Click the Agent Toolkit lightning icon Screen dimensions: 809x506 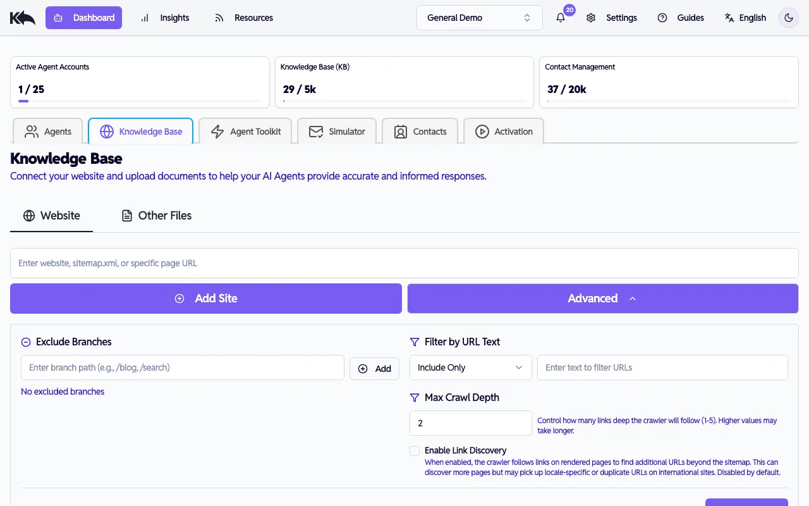click(x=217, y=132)
